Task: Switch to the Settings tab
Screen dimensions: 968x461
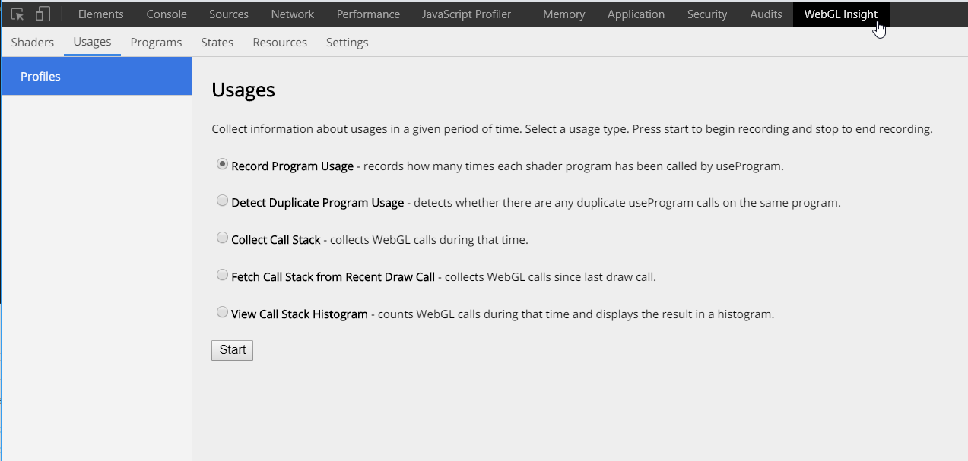Action: tap(347, 43)
